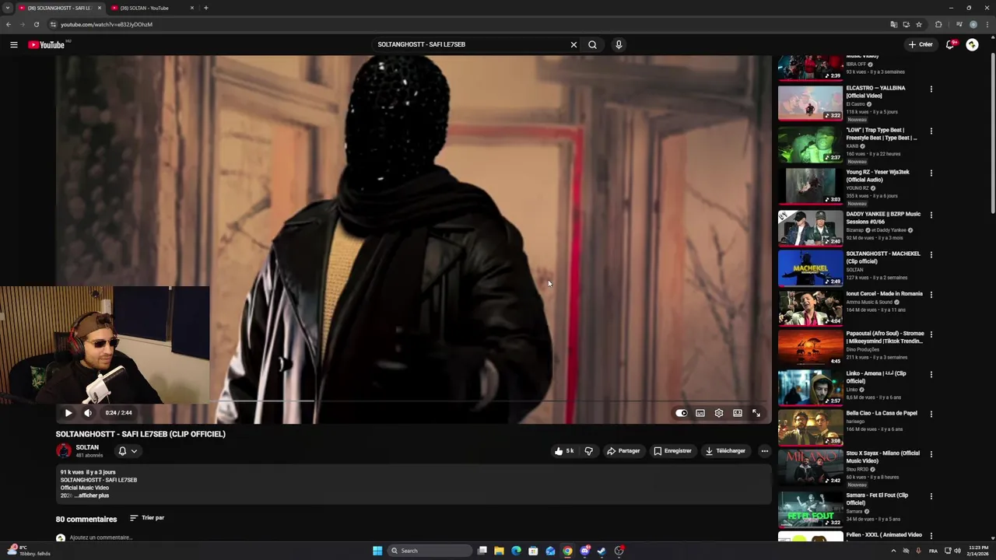The image size is (996, 560).
Task: Open the SOLTAN channel avatar
Action: 64,451
